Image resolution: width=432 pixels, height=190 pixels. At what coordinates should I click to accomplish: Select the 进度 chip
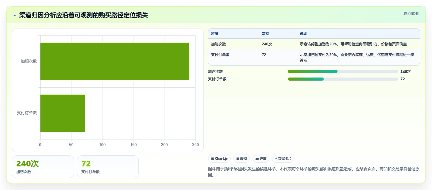[x=261, y=158]
